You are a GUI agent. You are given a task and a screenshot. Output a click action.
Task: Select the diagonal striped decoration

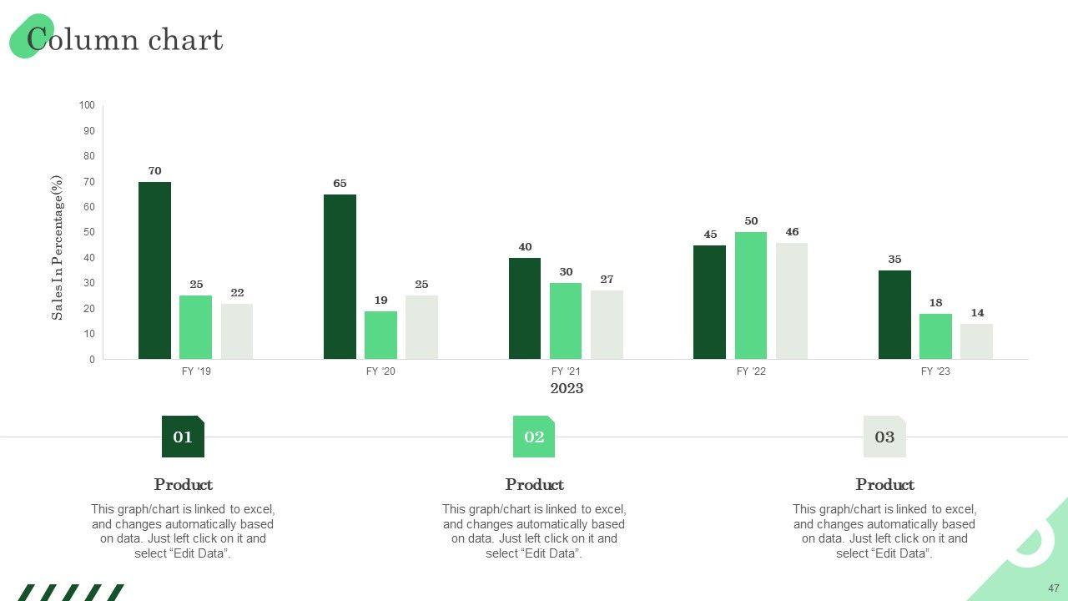coord(70,592)
